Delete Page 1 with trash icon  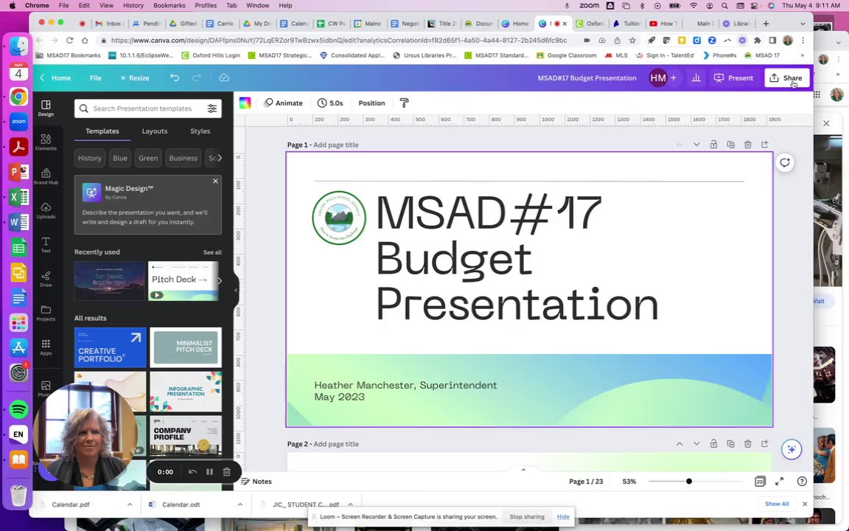tap(748, 145)
